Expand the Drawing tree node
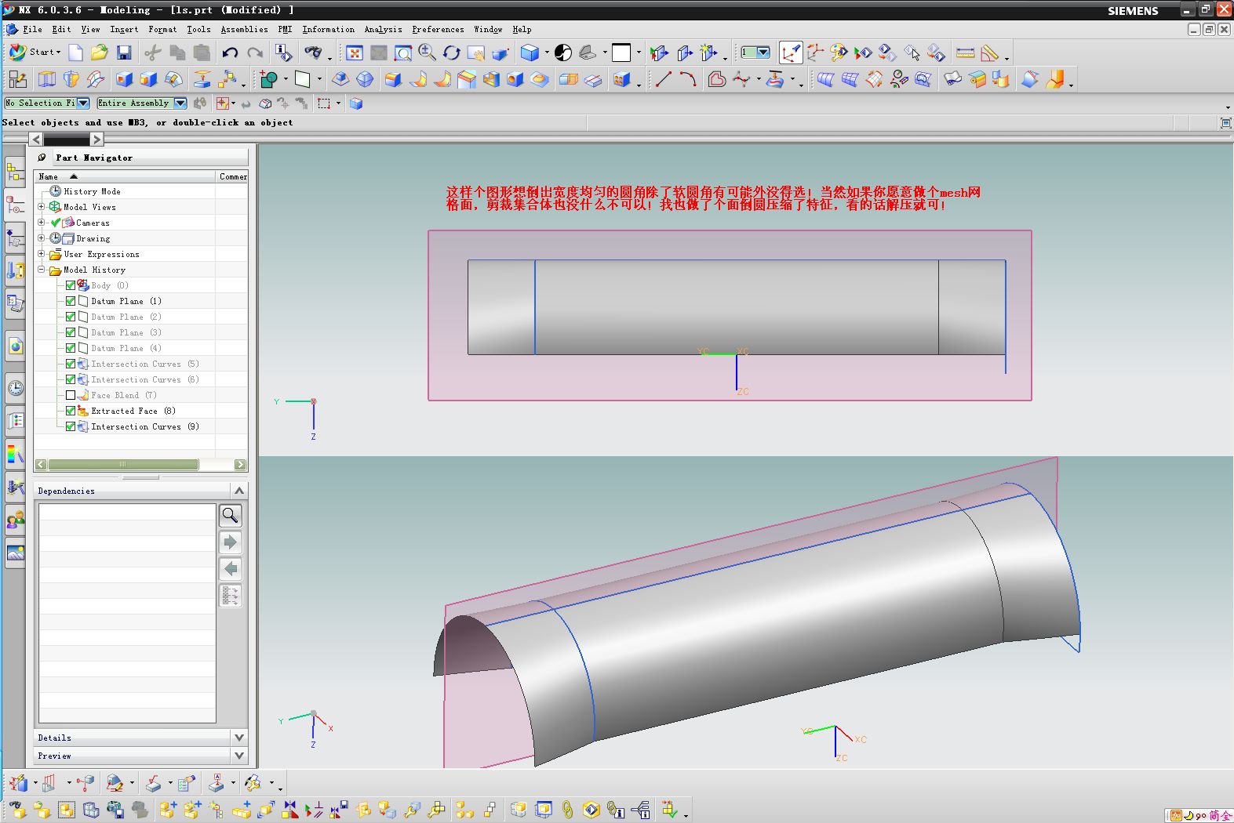The width and height of the screenshot is (1234, 823). click(x=42, y=238)
